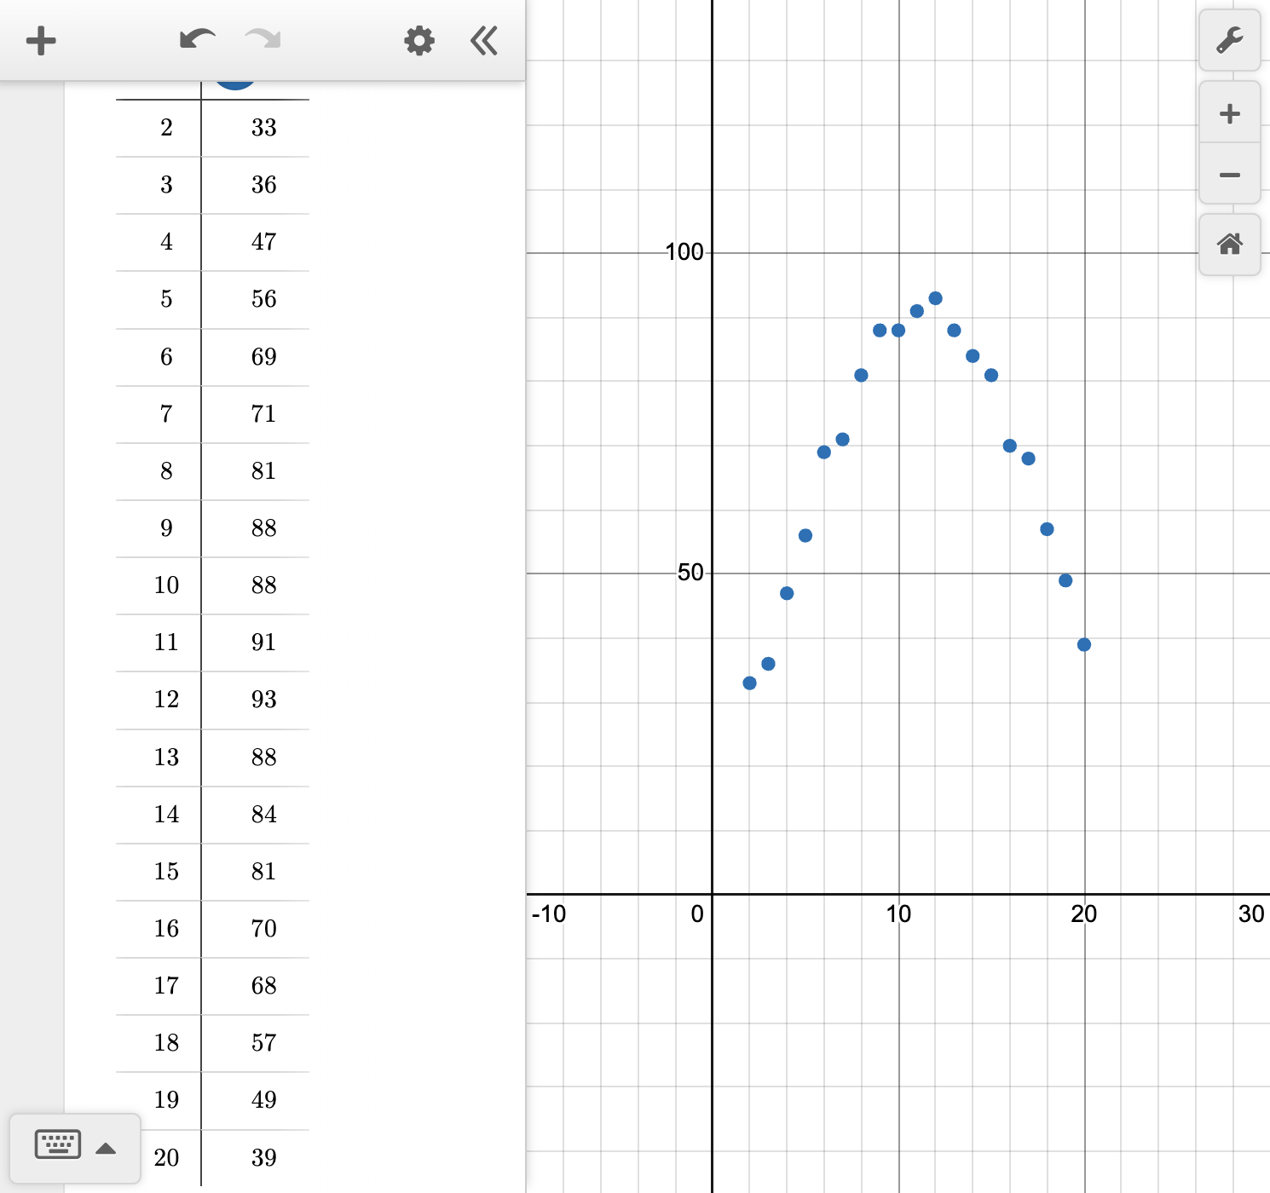Image resolution: width=1270 pixels, height=1193 pixels.
Task: Click the undo arrow icon
Action: coord(196,39)
